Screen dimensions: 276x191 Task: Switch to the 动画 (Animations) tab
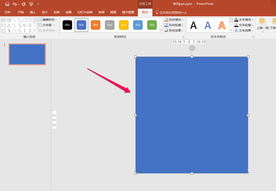tap(68, 12)
